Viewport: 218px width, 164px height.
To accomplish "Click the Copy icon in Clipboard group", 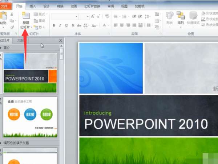I will [12, 21].
